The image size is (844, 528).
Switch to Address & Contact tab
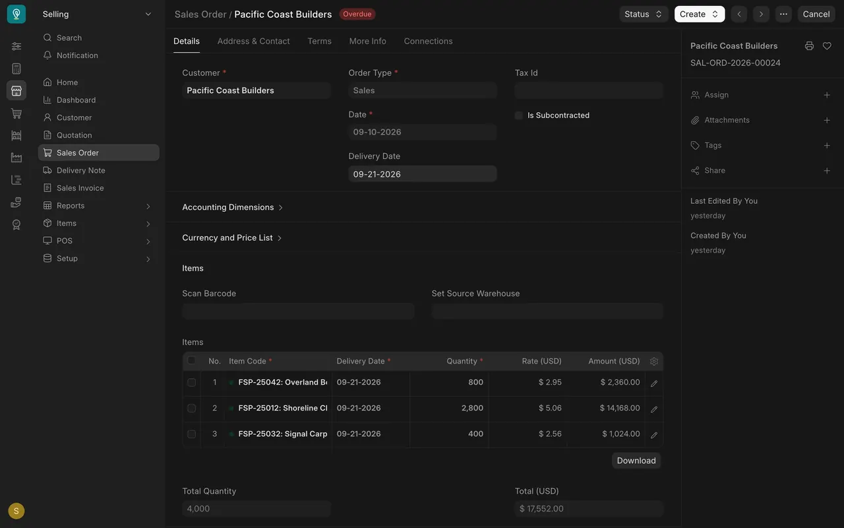[x=253, y=41]
